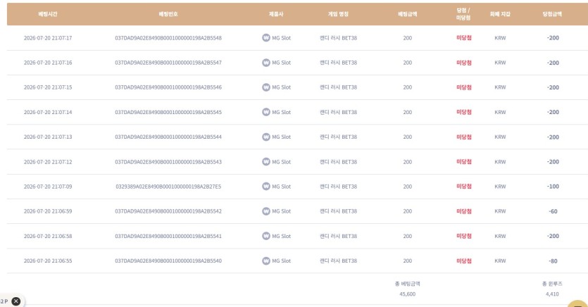588x307 pixels.
Task: Click the MG Slot icon in the 21:07:09 row
Action: pyautogui.click(x=266, y=187)
